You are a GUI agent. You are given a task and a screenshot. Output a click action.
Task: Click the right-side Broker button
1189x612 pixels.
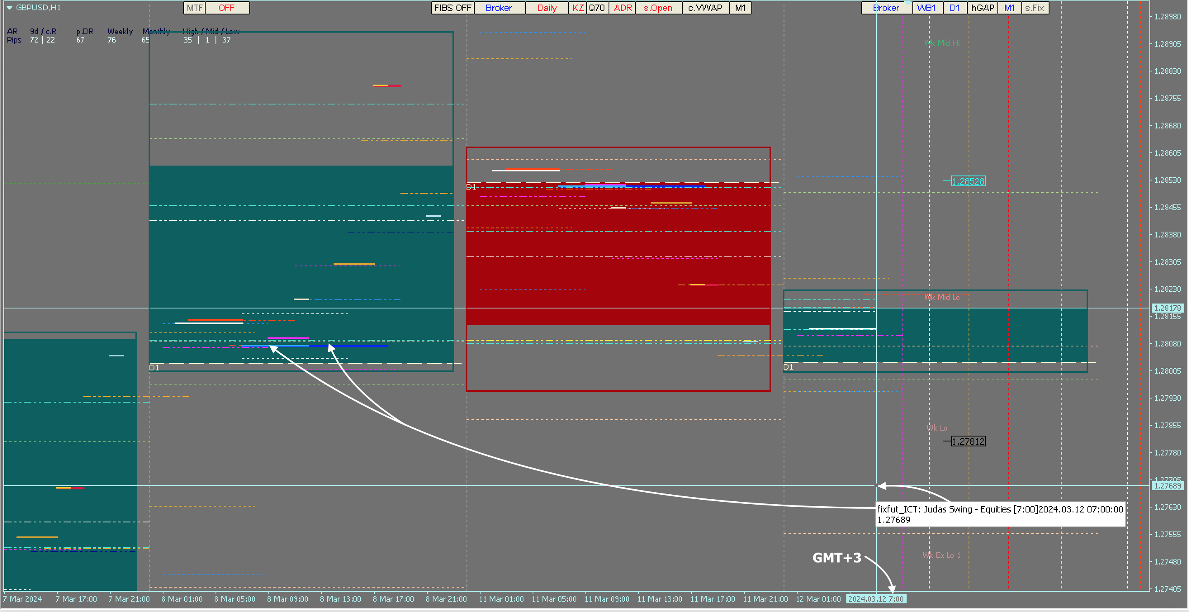[886, 8]
